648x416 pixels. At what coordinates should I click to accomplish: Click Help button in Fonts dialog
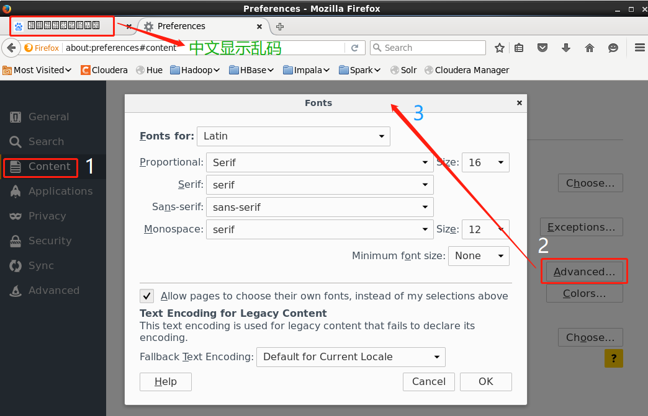click(166, 382)
